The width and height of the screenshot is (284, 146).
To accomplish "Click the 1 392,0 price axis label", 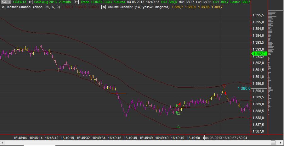I will coord(258,63).
